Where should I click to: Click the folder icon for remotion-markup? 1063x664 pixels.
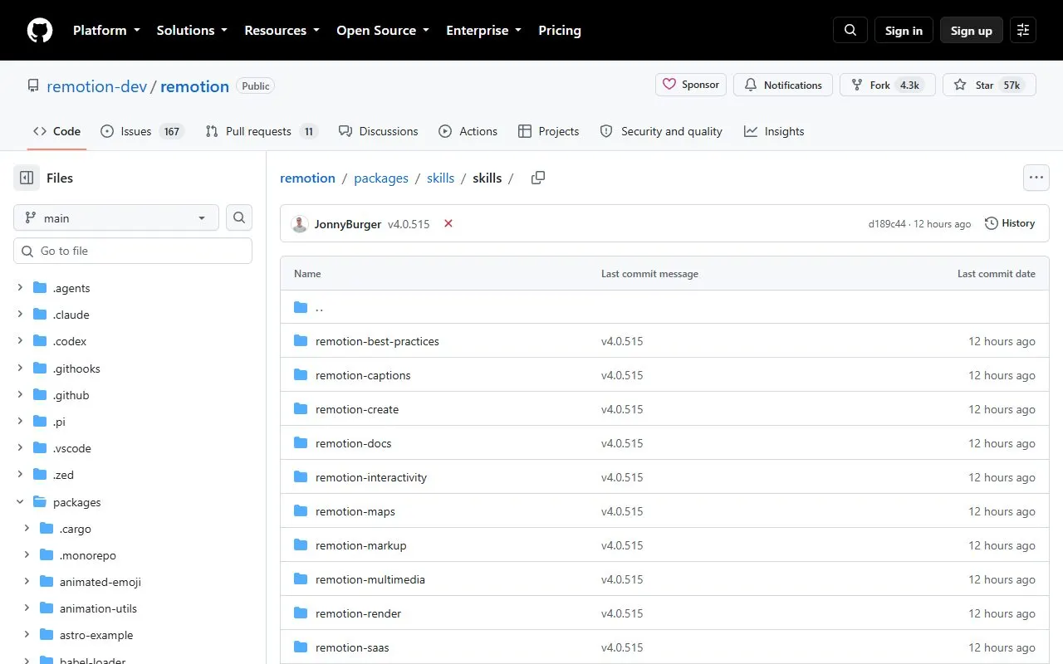301,545
